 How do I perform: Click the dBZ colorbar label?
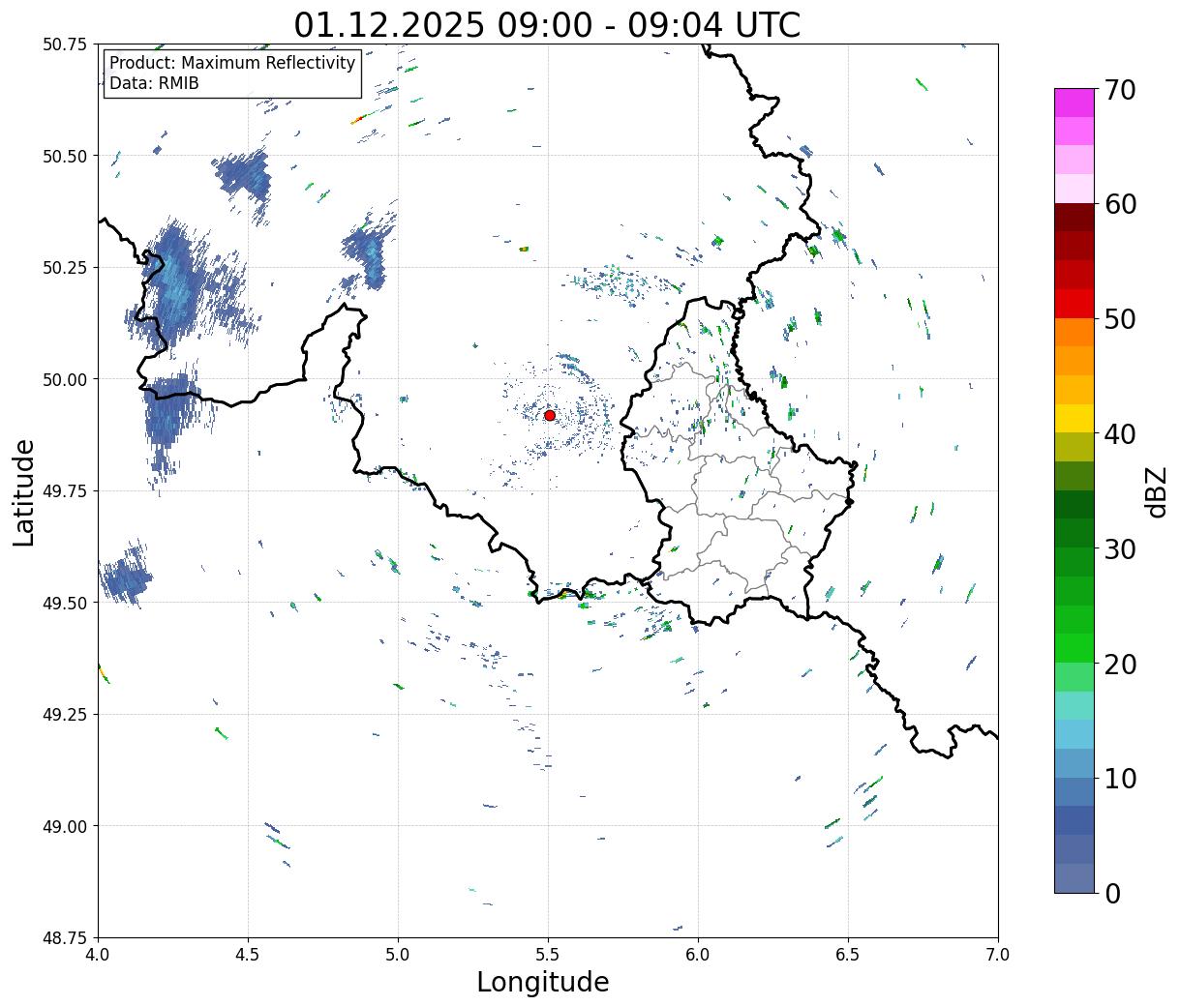[x=1156, y=491]
